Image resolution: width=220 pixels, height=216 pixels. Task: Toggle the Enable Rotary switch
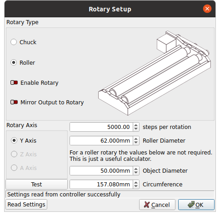14,82
